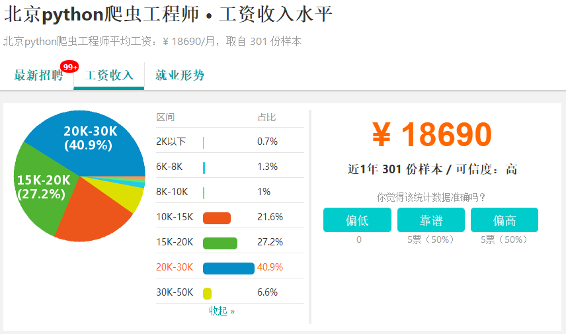Screen dimensions: 566x334
Task: Vote 靠谱 on salary accuracy
Action: [431, 220]
